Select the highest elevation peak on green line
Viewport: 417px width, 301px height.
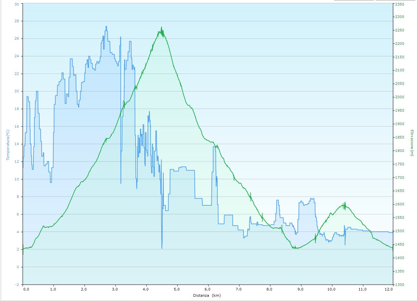click(x=162, y=28)
